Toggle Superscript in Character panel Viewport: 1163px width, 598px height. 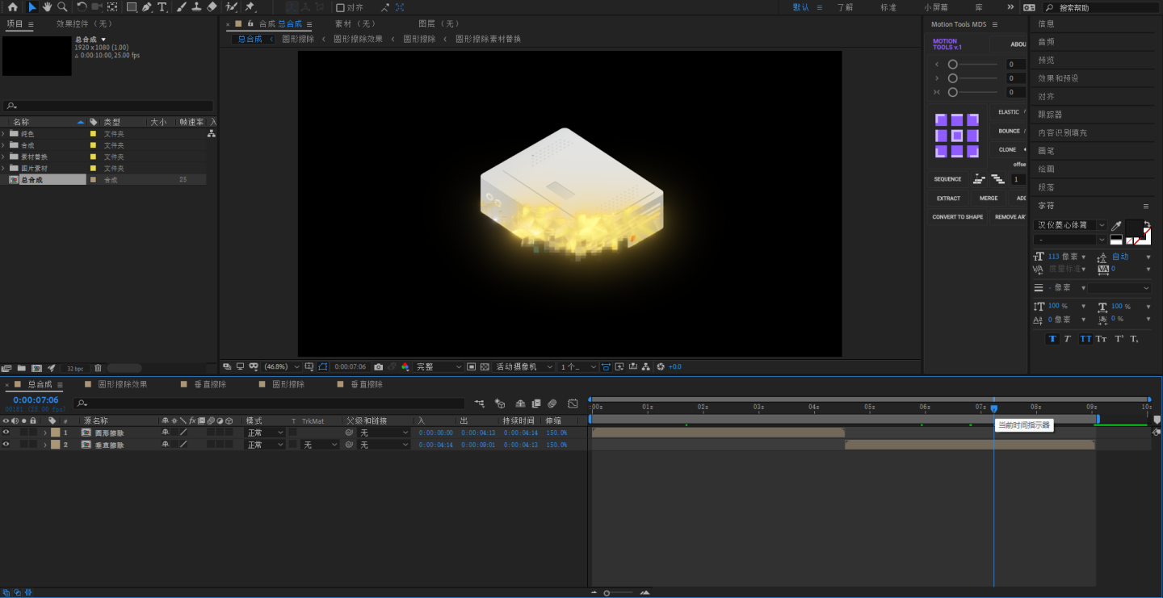[x=1119, y=339]
